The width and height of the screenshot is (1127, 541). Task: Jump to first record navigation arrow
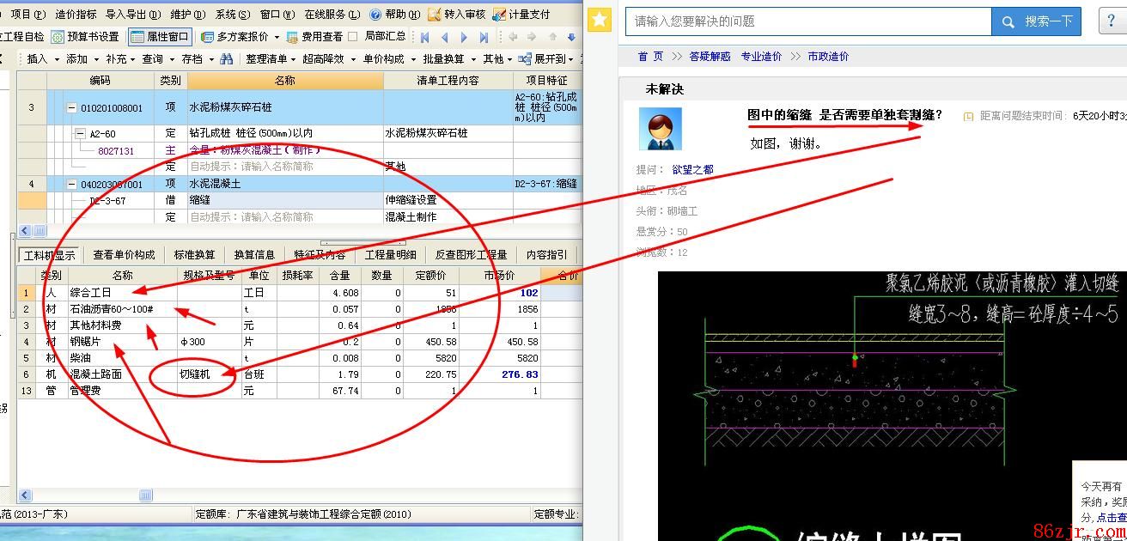click(x=424, y=37)
